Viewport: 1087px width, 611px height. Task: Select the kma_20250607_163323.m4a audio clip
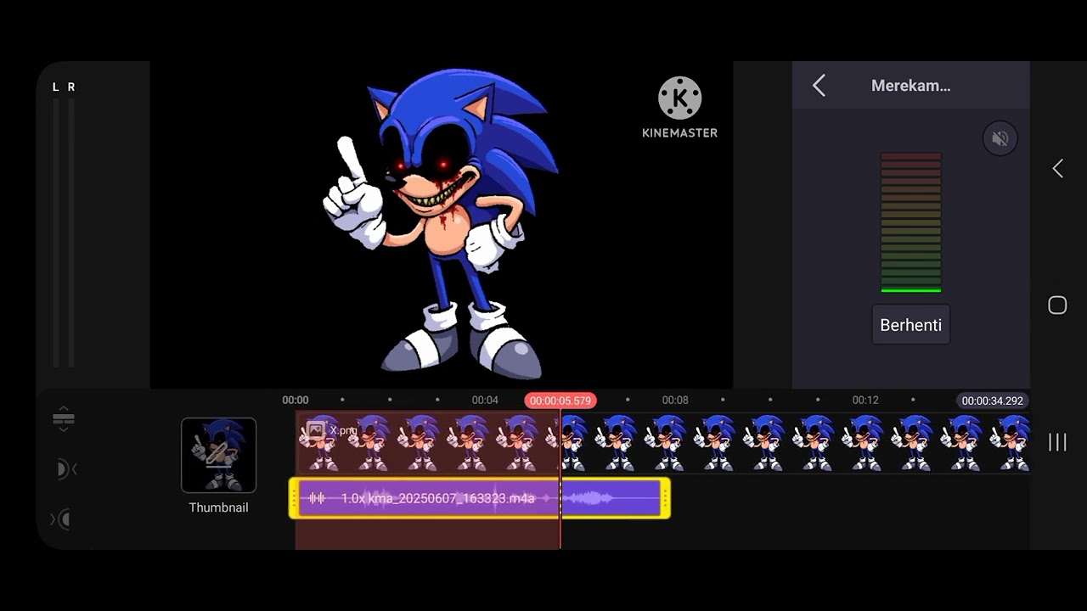(x=479, y=498)
